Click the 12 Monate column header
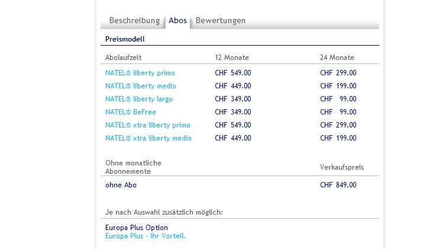This screenshot has height=249, width=433. tap(232, 58)
